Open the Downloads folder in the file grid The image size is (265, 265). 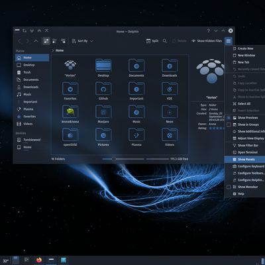(170, 68)
